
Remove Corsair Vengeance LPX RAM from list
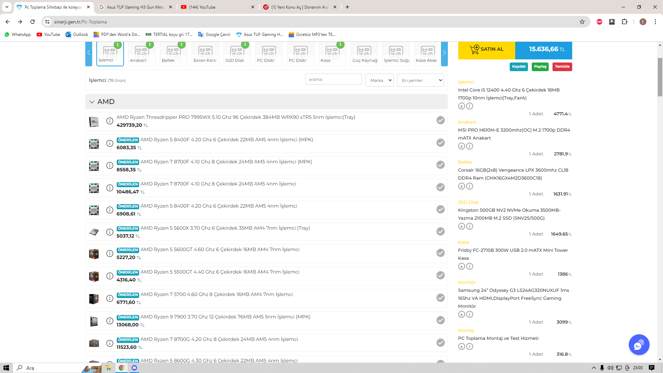462,186
